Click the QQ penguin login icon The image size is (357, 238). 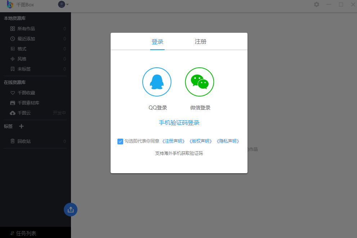pos(157,82)
